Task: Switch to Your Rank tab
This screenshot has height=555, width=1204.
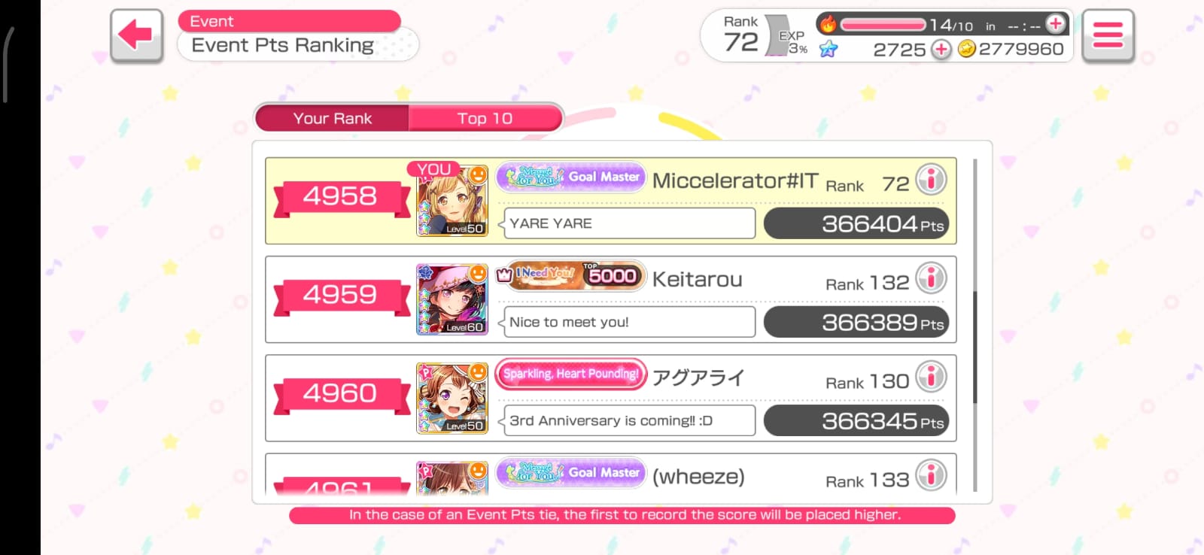Action: point(333,118)
